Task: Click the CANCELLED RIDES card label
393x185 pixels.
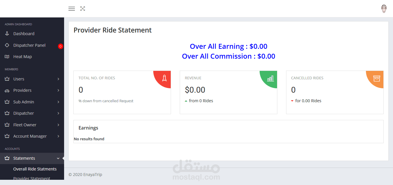Action: tap(307, 78)
